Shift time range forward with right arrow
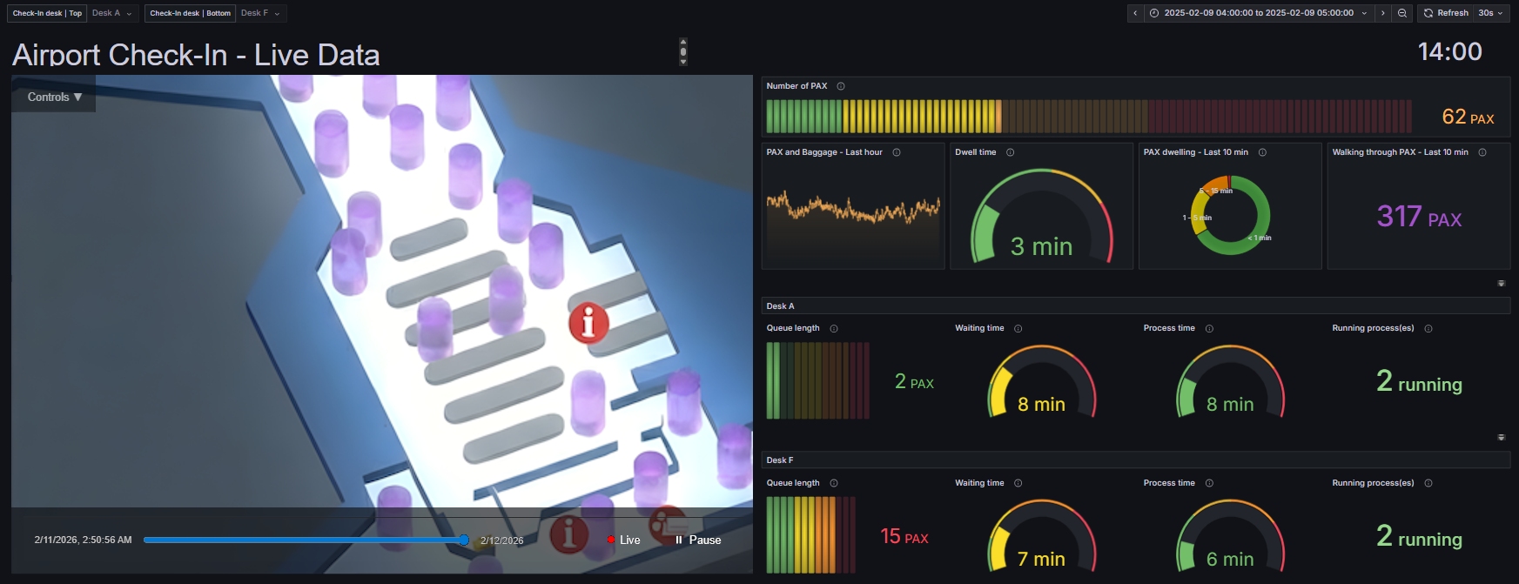The width and height of the screenshot is (1519, 584). [x=1383, y=13]
